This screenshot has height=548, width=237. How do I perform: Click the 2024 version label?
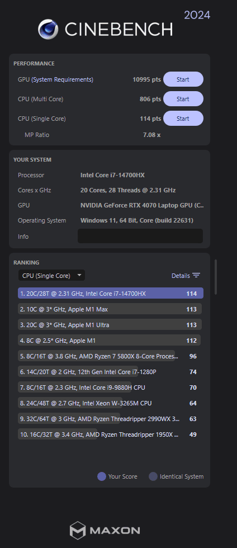(x=197, y=15)
